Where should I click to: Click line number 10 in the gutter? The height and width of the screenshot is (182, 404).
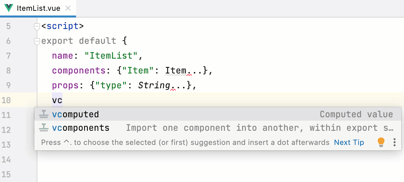[x=6, y=100]
